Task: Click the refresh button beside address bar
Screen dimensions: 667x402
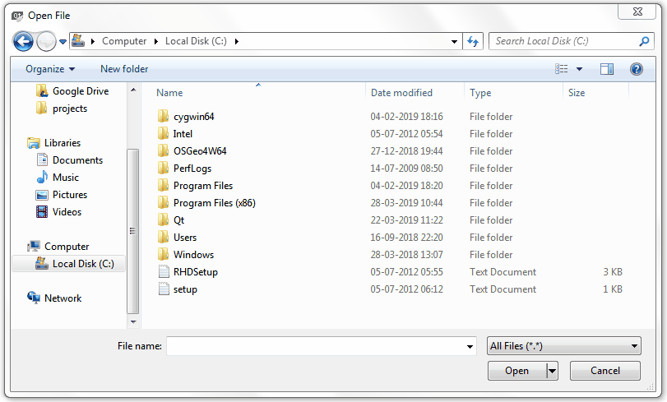Action: tap(474, 41)
